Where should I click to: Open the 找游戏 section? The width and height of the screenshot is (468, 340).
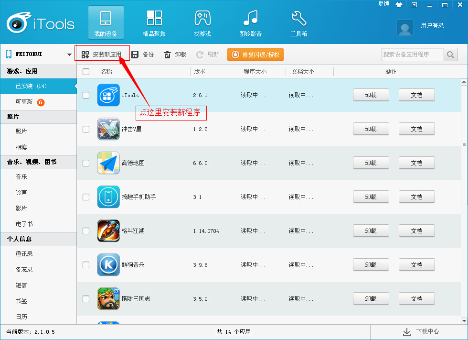[202, 22]
